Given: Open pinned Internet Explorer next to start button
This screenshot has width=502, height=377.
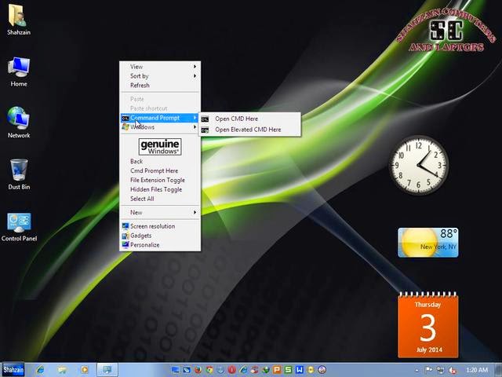Looking at the screenshot, I should (x=40, y=370).
